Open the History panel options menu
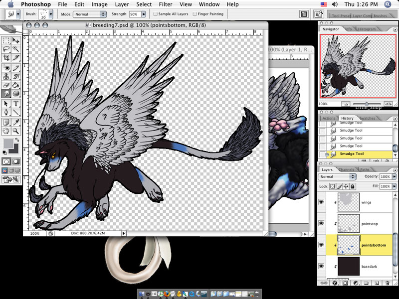The height and width of the screenshot is (299, 399). 395,119
